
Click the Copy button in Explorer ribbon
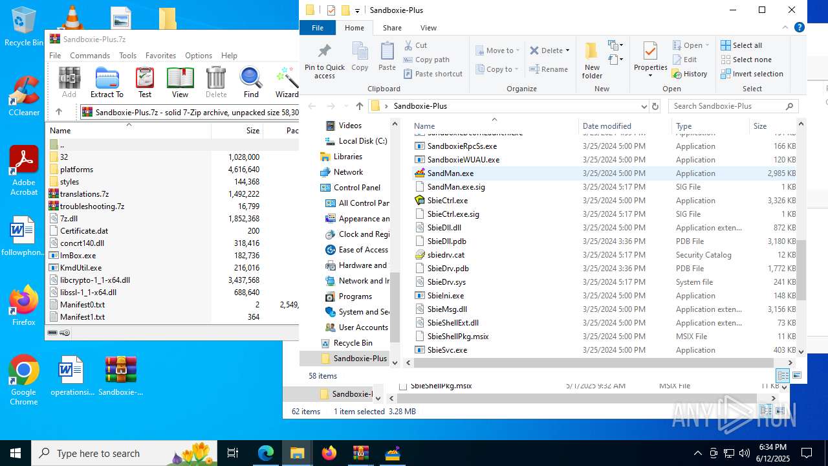tap(360, 57)
